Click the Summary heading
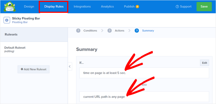This screenshot has height=104, width=216. tap(87, 49)
